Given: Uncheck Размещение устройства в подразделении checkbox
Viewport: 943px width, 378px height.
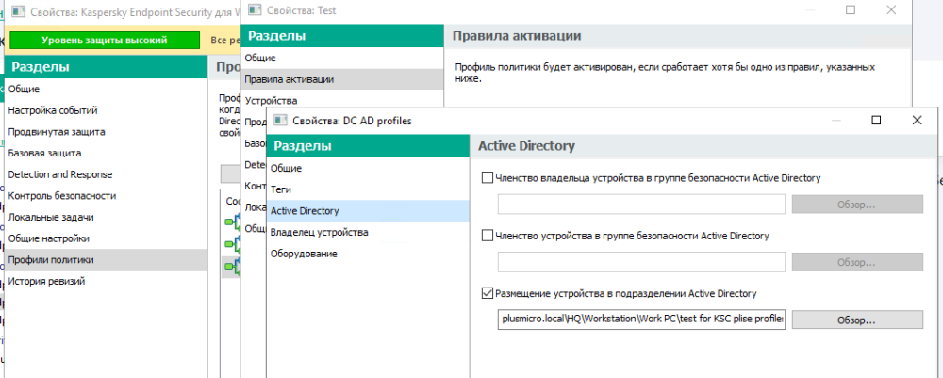Looking at the screenshot, I should click(488, 294).
